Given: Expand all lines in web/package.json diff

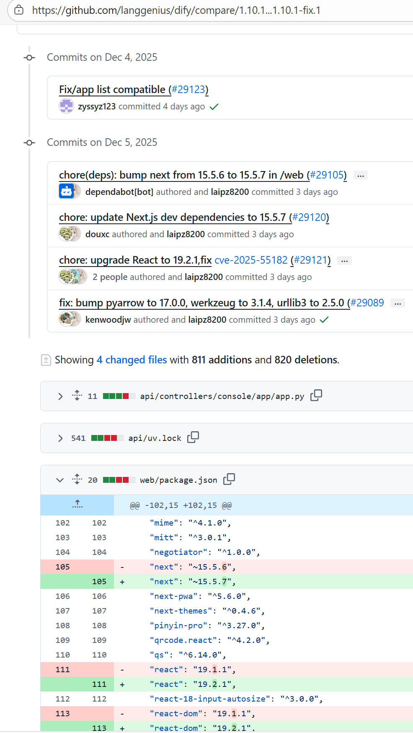Looking at the screenshot, I should click(x=77, y=479).
